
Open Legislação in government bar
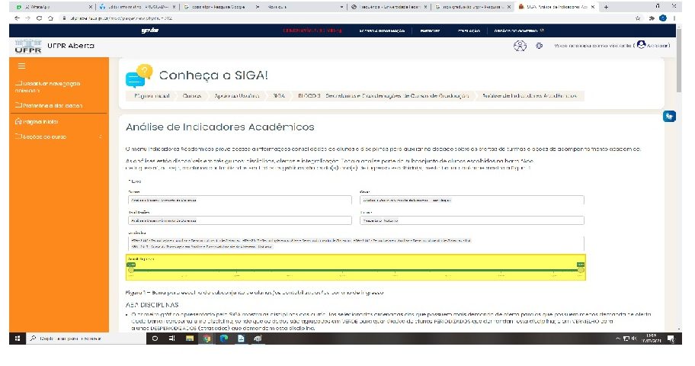pos(469,30)
